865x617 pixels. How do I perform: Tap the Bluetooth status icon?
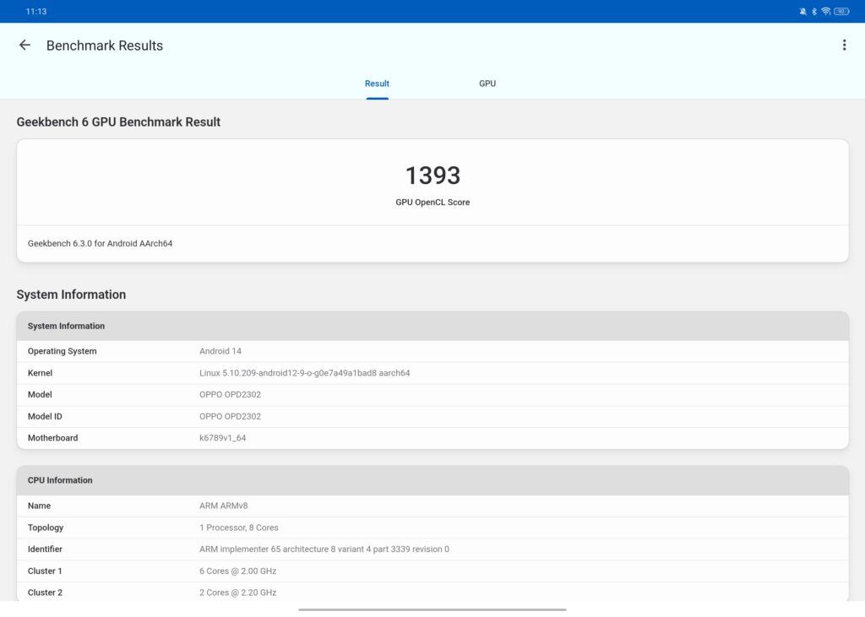click(x=814, y=12)
